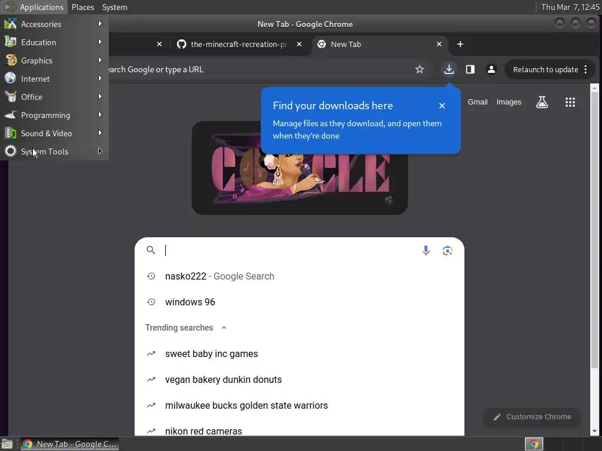Image resolution: width=602 pixels, height=451 pixels.
Task: Open the Chrome downloads icon
Action: [x=449, y=69]
